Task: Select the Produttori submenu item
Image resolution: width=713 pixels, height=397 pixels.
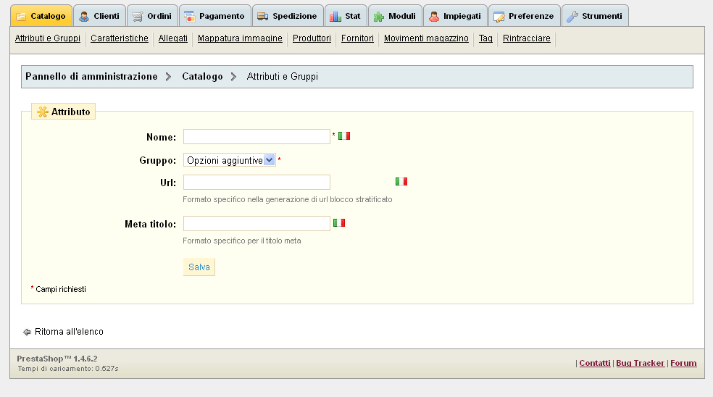Action: tap(312, 38)
